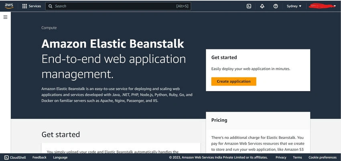The image size is (341, 161).
Task: Click 'Easily deploy your web application in minutes.'
Action: pyautogui.click(x=251, y=69)
